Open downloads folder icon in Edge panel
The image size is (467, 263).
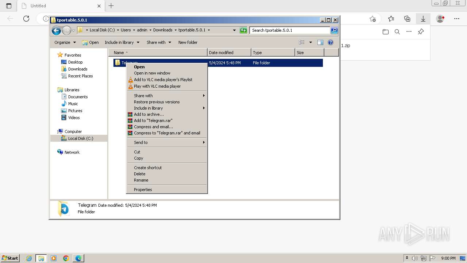click(x=386, y=32)
